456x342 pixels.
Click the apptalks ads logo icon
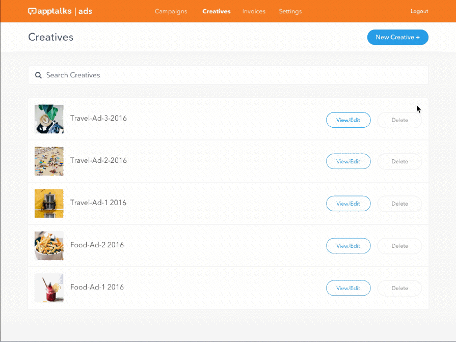[32, 11]
